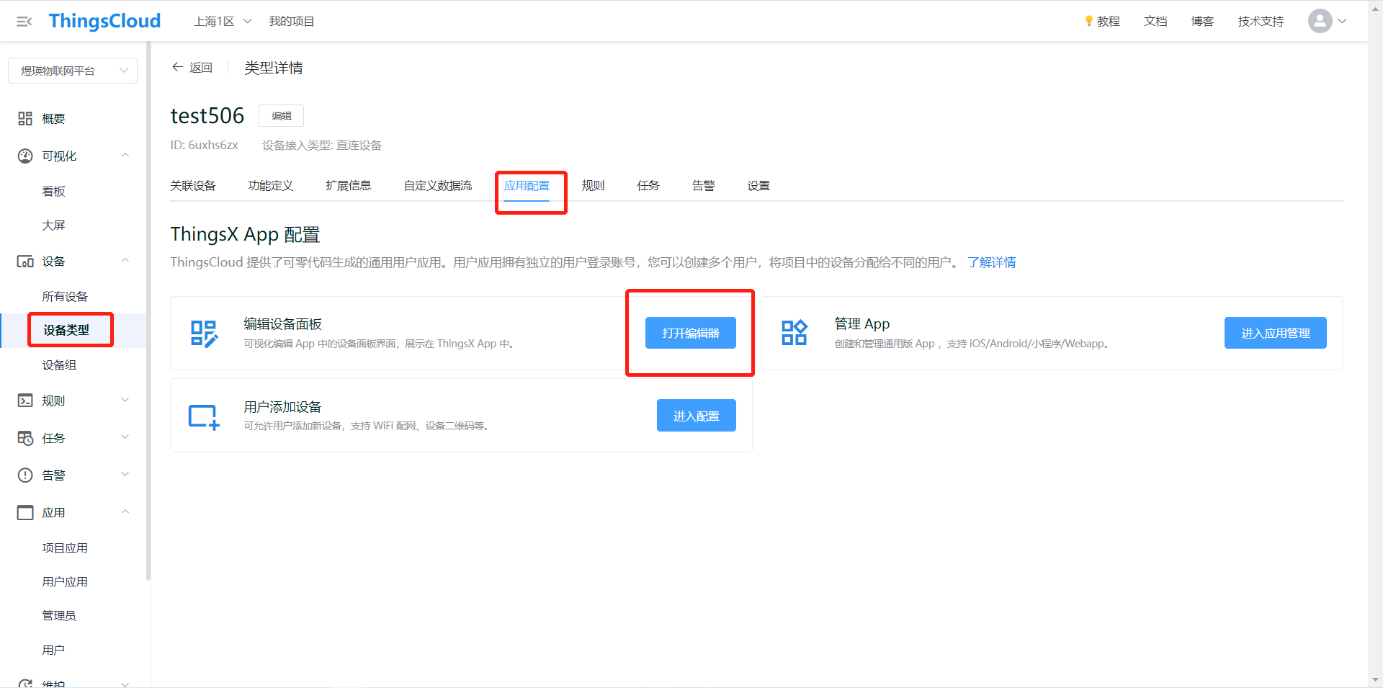Collapse the 可视化 section chevron
1383x688 pixels.
[125, 156]
